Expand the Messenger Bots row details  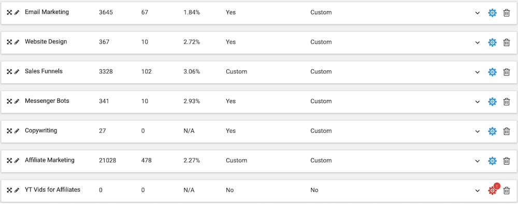click(478, 102)
